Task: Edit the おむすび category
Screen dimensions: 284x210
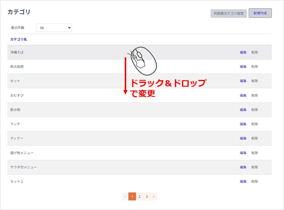Action: point(243,95)
